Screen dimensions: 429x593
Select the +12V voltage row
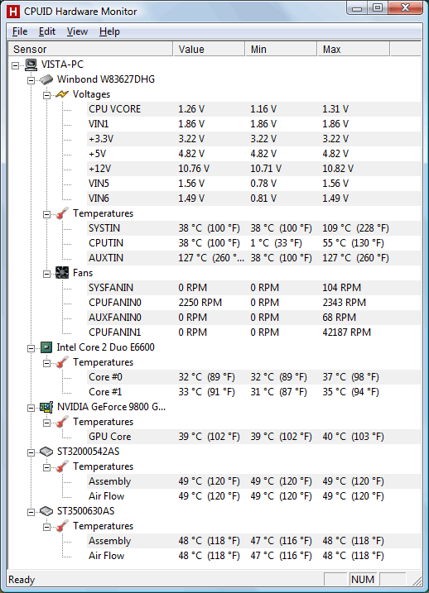tap(253, 168)
